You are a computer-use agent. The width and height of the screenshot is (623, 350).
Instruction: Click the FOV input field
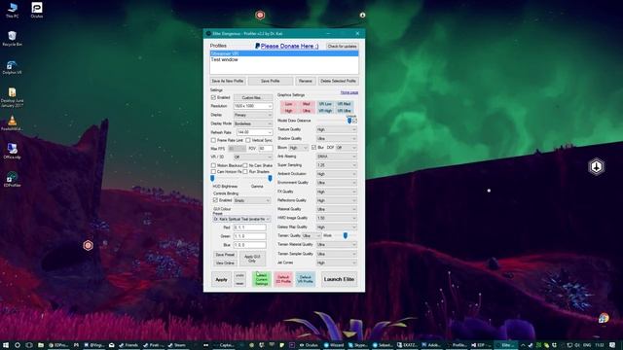[x=266, y=149]
